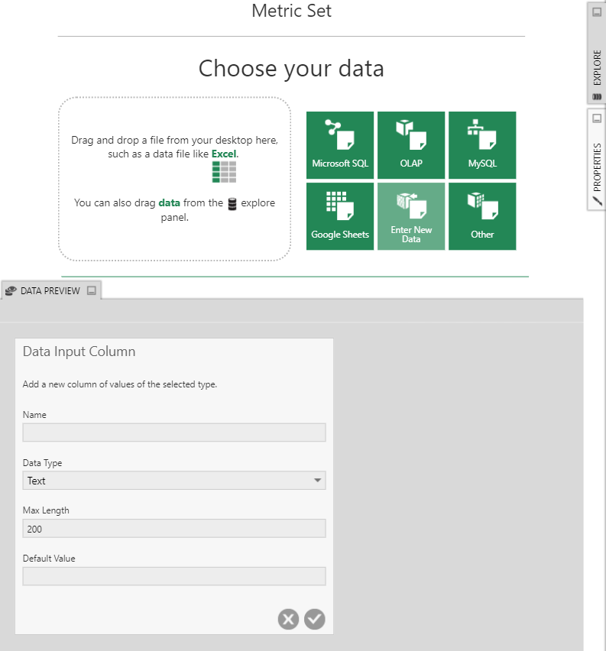The height and width of the screenshot is (651, 606).
Task: Click the Excel spreadsheet icon in drop area
Action: click(224, 172)
